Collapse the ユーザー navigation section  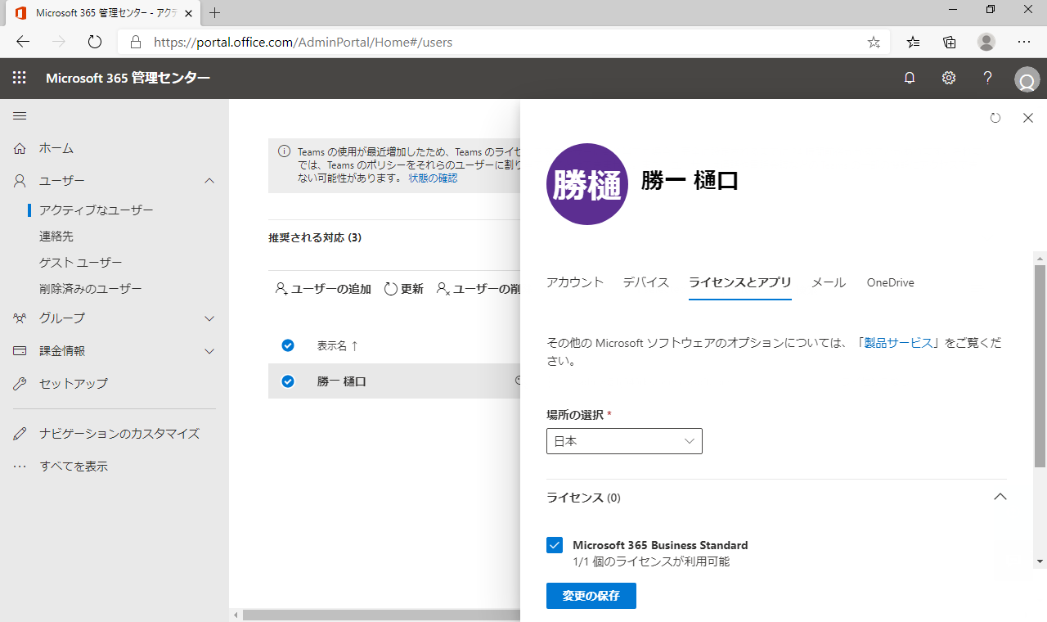[209, 181]
